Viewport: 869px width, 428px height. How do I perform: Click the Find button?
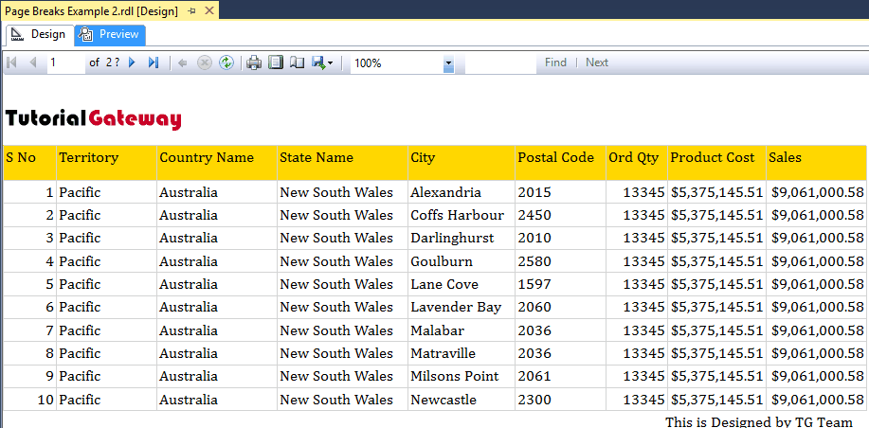click(x=555, y=62)
